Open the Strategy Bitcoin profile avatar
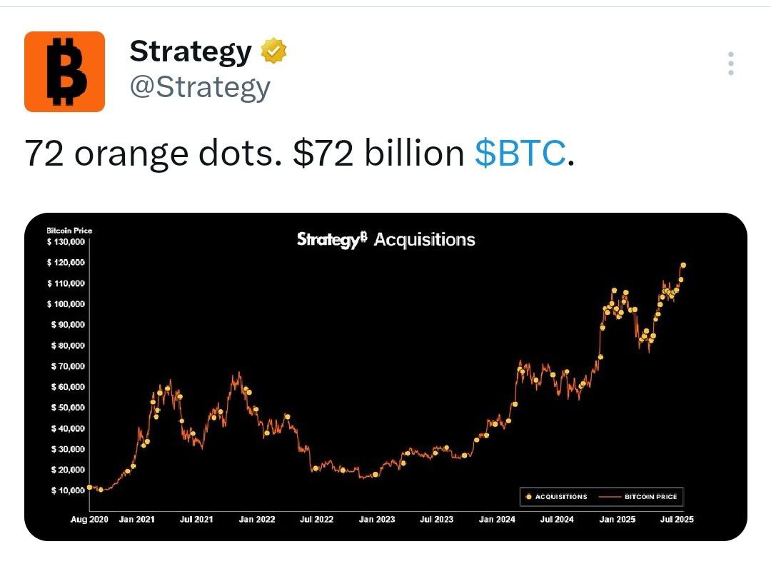The width and height of the screenshot is (771, 564). (64, 71)
